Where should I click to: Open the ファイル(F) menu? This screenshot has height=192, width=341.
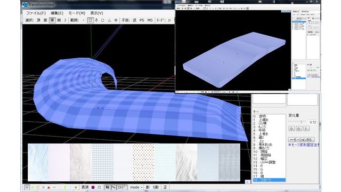point(36,13)
